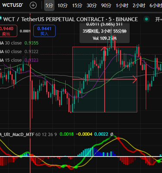Click the cyan 0.0022 histogram value

[101, 134]
